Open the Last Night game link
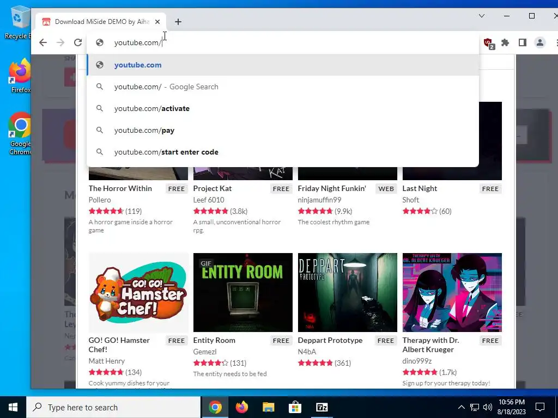This screenshot has height=418, width=558. coord(420,188)
